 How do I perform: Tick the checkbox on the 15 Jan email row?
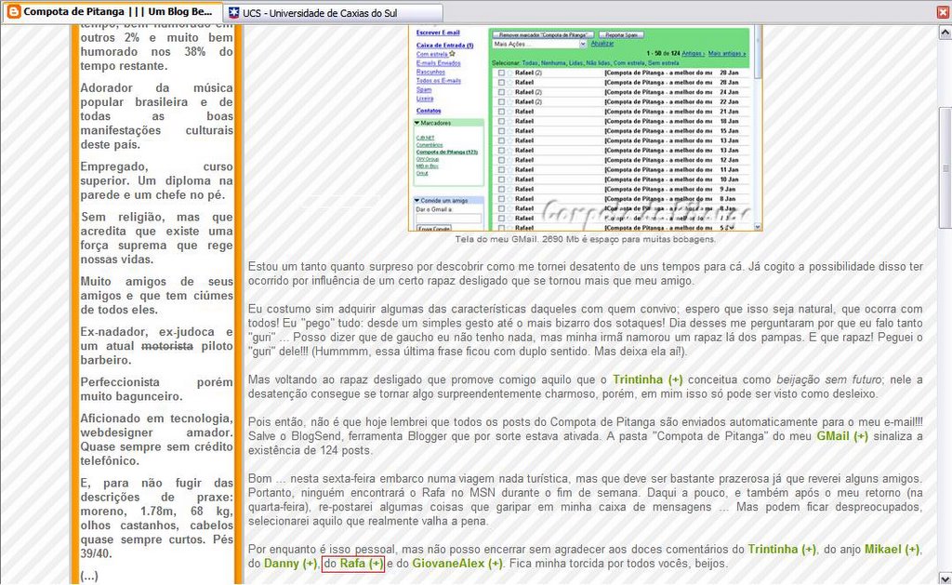click(x=501, y=131)
